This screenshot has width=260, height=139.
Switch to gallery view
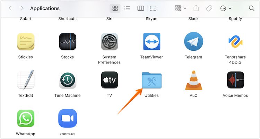(x=153, y=8)
